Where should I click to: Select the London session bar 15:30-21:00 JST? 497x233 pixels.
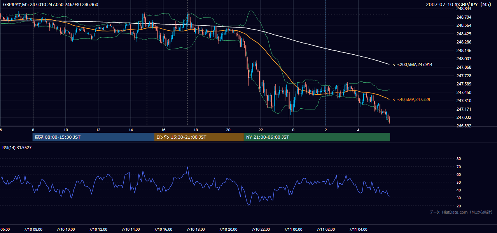point(199,137)
